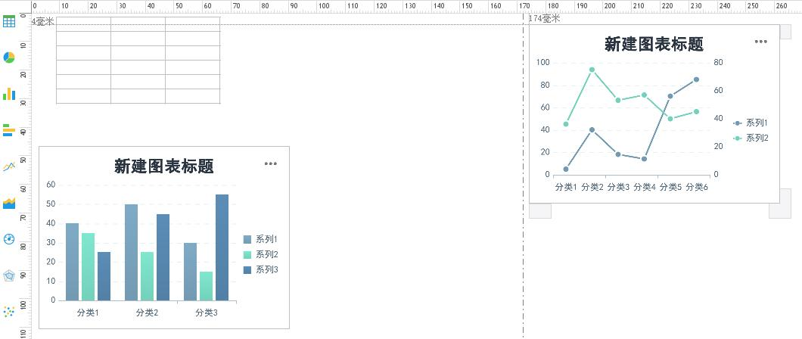Click the top-left cell of the table
Screen dimensions: 802x339
(83, 24)
